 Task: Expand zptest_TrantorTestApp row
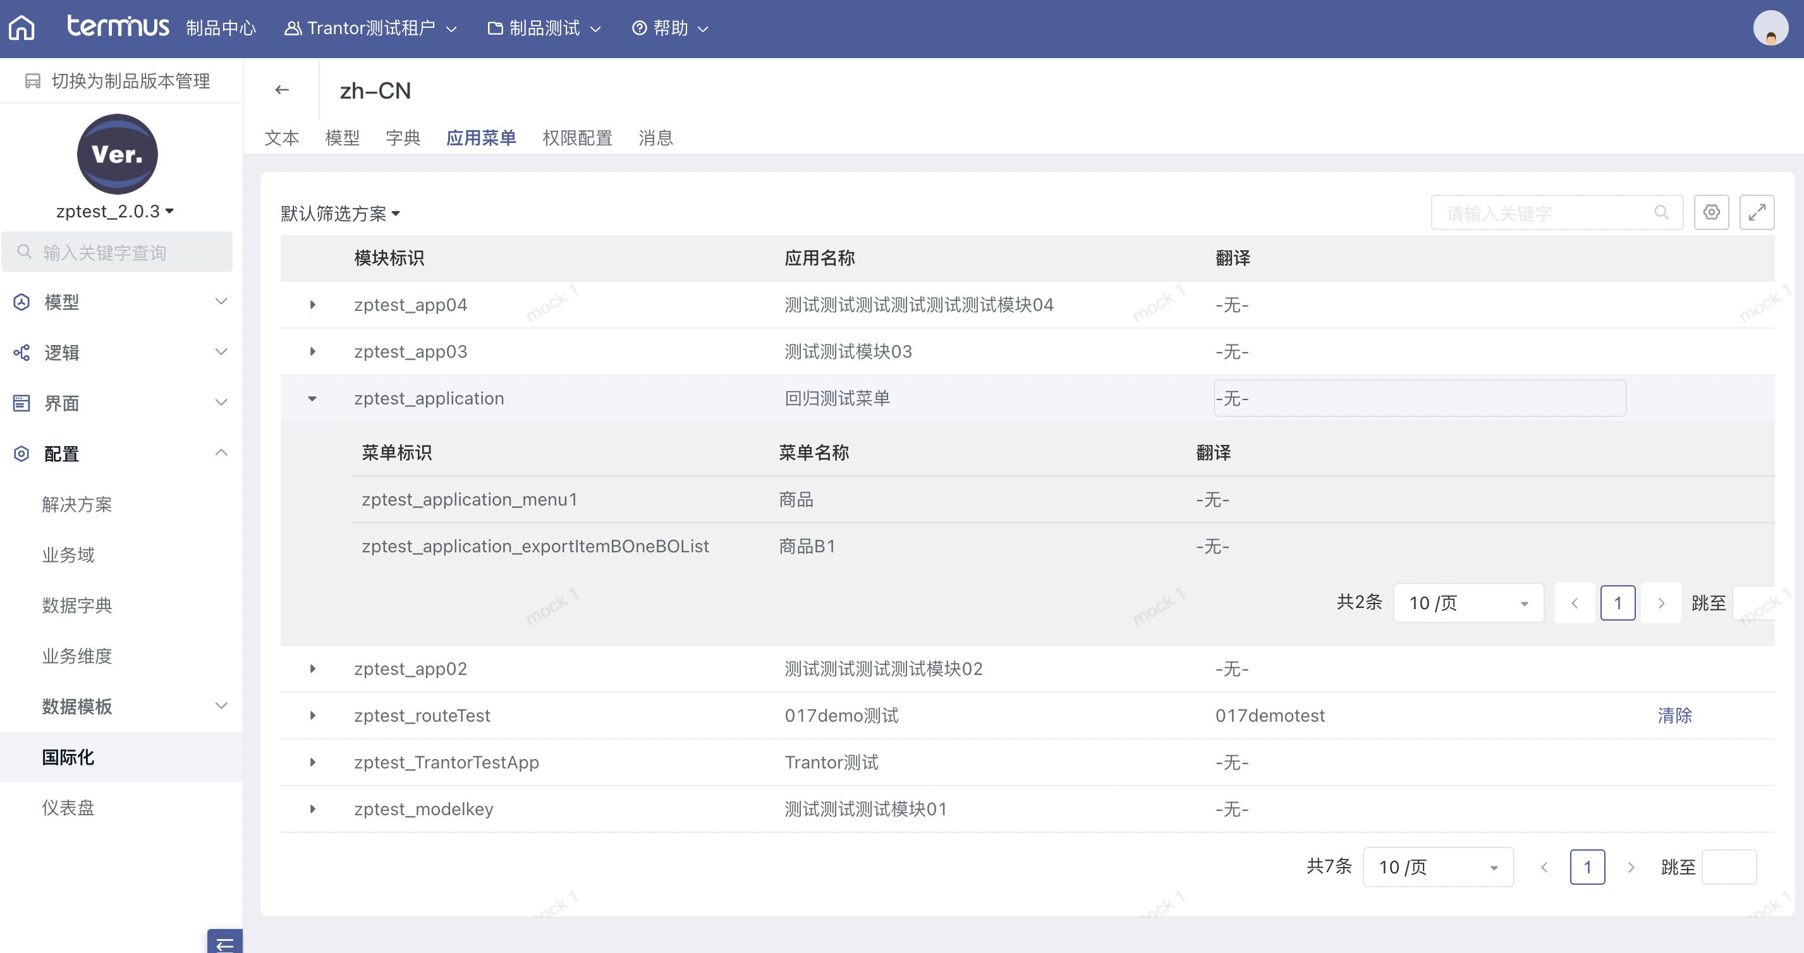click(312, 763)
